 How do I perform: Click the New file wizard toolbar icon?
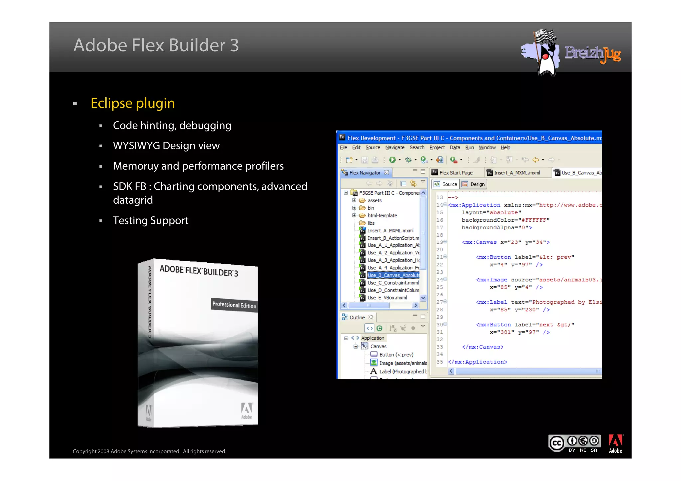(349, 160)
